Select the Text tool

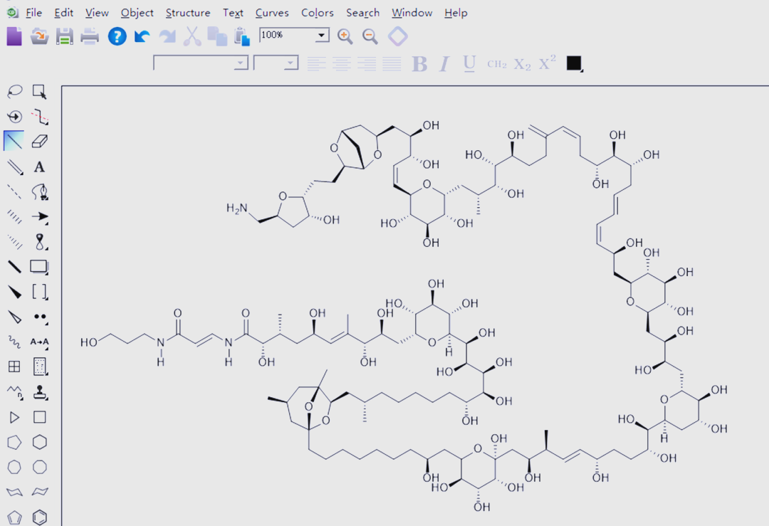(40, 166)
